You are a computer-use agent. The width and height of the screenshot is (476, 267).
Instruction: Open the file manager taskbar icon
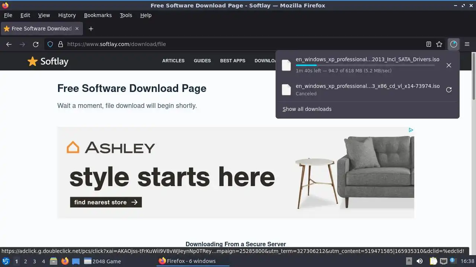54,261
